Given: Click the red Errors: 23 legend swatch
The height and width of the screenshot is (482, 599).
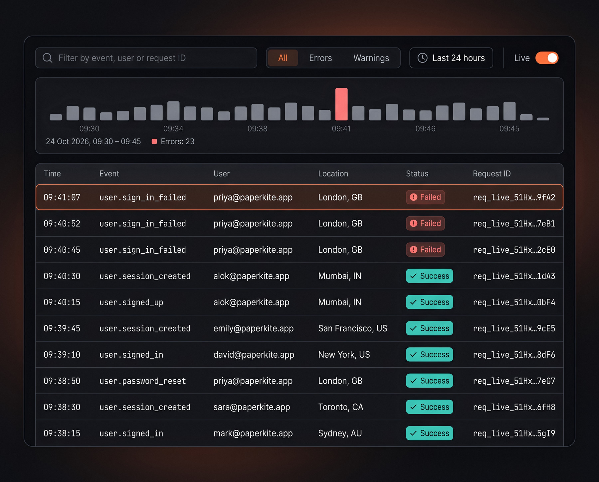Looking at the screenshot, I should click(154, 141).
